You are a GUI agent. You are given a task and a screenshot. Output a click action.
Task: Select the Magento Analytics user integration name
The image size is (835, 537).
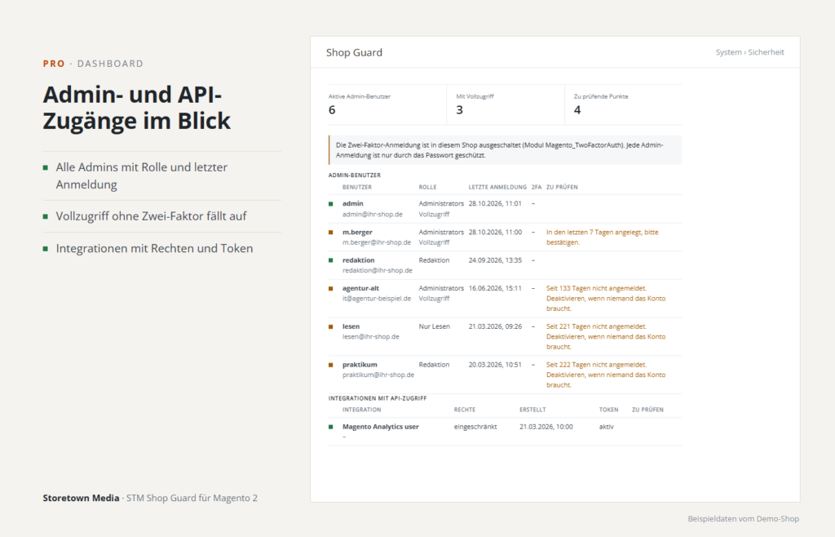(x=381, y=427)
